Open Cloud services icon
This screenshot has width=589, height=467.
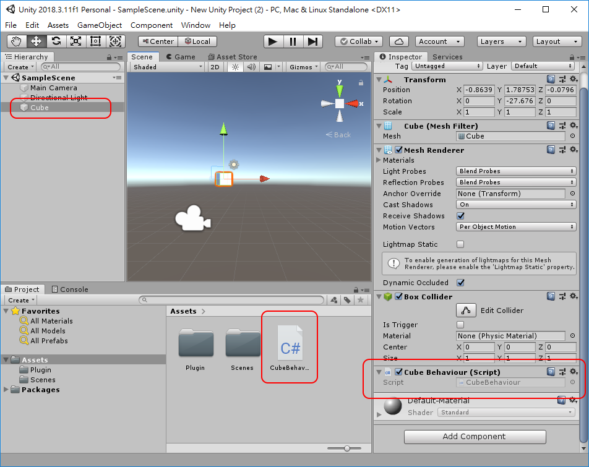click(399, 41)
